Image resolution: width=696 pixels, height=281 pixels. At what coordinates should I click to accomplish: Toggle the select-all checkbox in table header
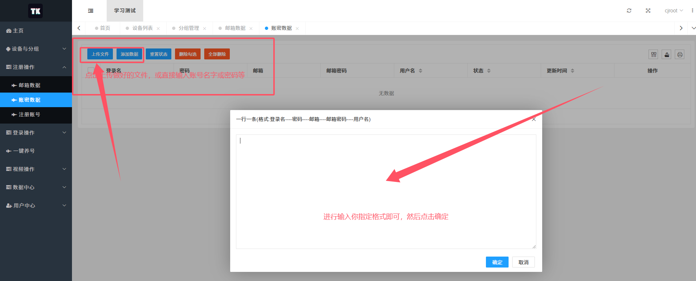tap(91, 70)
